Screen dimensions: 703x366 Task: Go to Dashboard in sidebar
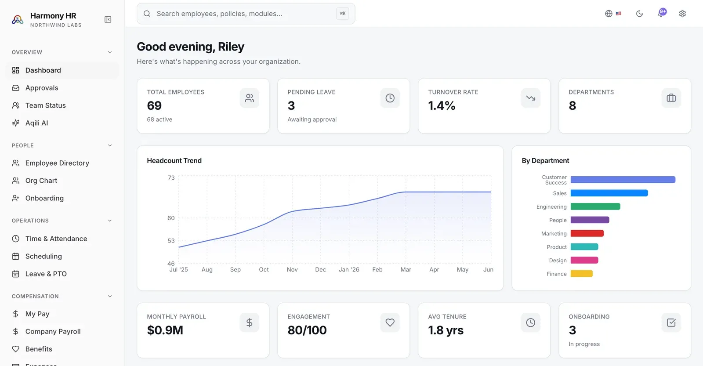pos(62,70)
